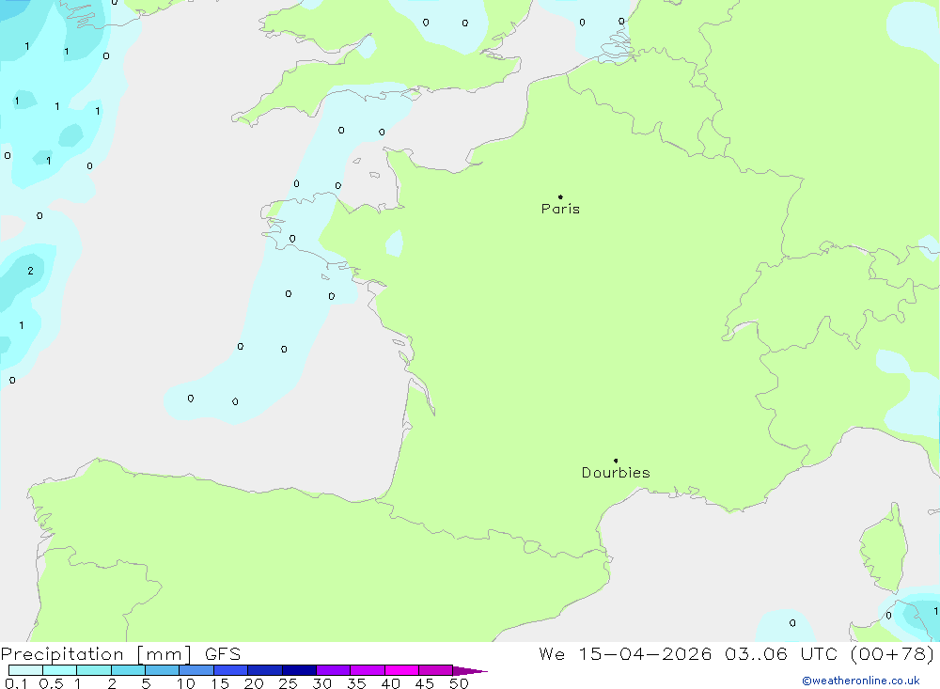Viewport: 940px width, 689px height.
Task: Pick the 2–5 mm legend color swatch
Action: click(128, 670)
